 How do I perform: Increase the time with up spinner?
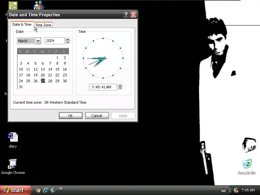click(120, 85)
